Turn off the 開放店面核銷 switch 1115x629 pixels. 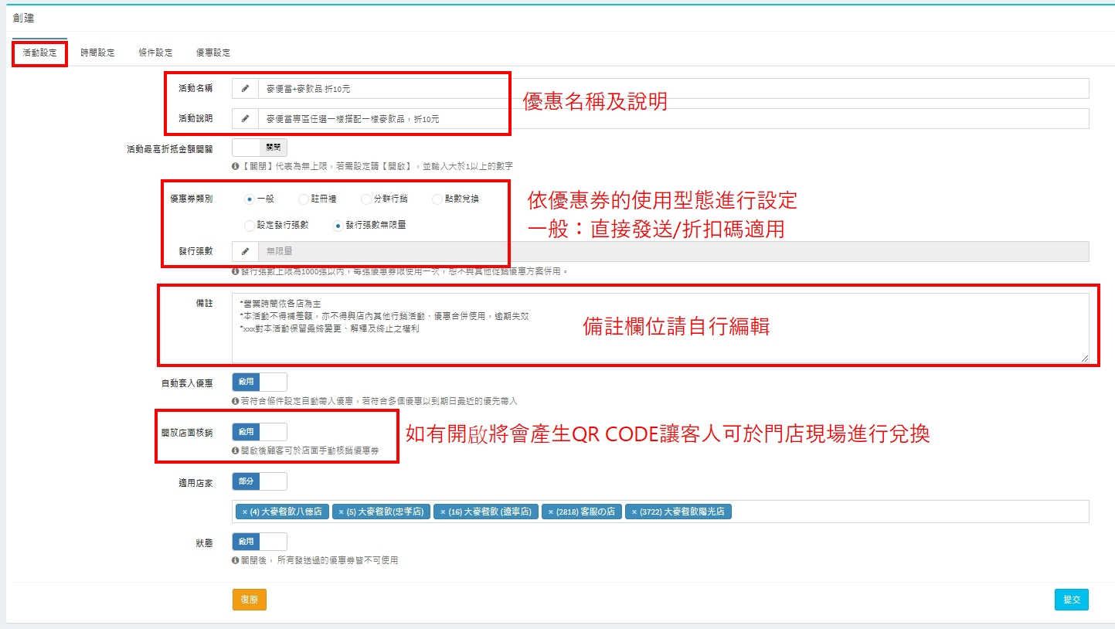tap(259, 432)
